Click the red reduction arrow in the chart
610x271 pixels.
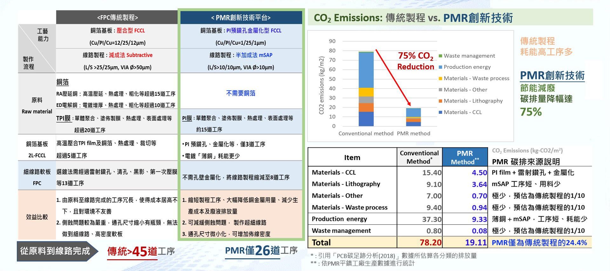pyautogui.click(x=393, y=77)
